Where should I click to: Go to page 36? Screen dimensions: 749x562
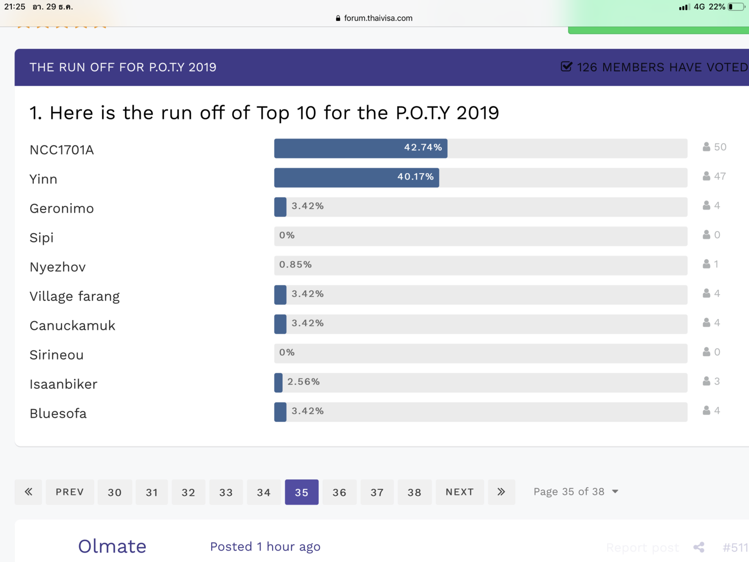[339, 492]
